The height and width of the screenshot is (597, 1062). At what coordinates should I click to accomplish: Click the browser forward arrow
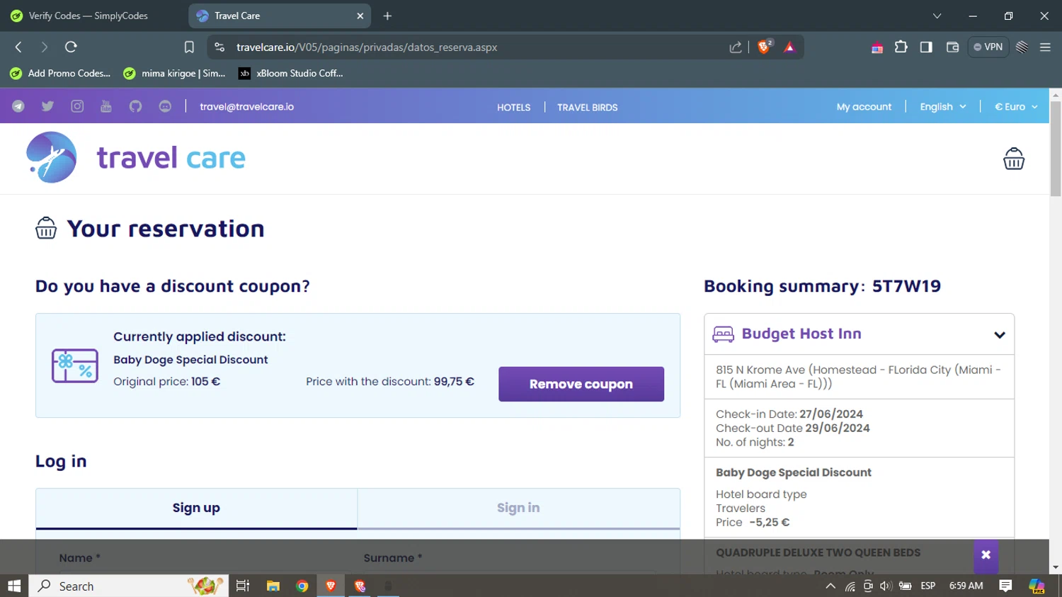44,47
